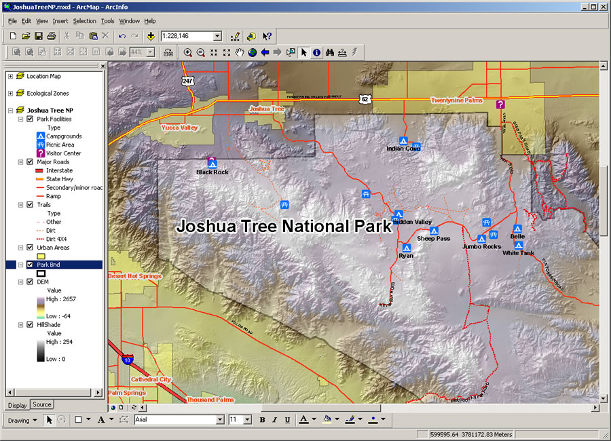Switch to the Source tab
This screenshot has height=441, width=611.
click(x=42, y=404)
